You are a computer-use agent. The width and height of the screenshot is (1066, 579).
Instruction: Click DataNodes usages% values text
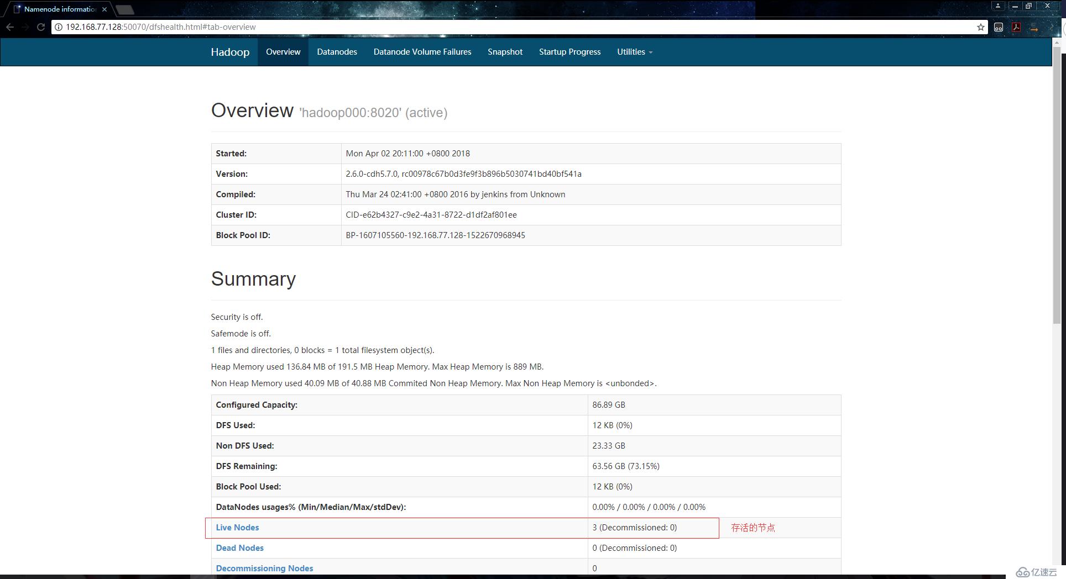click(649, 507)
